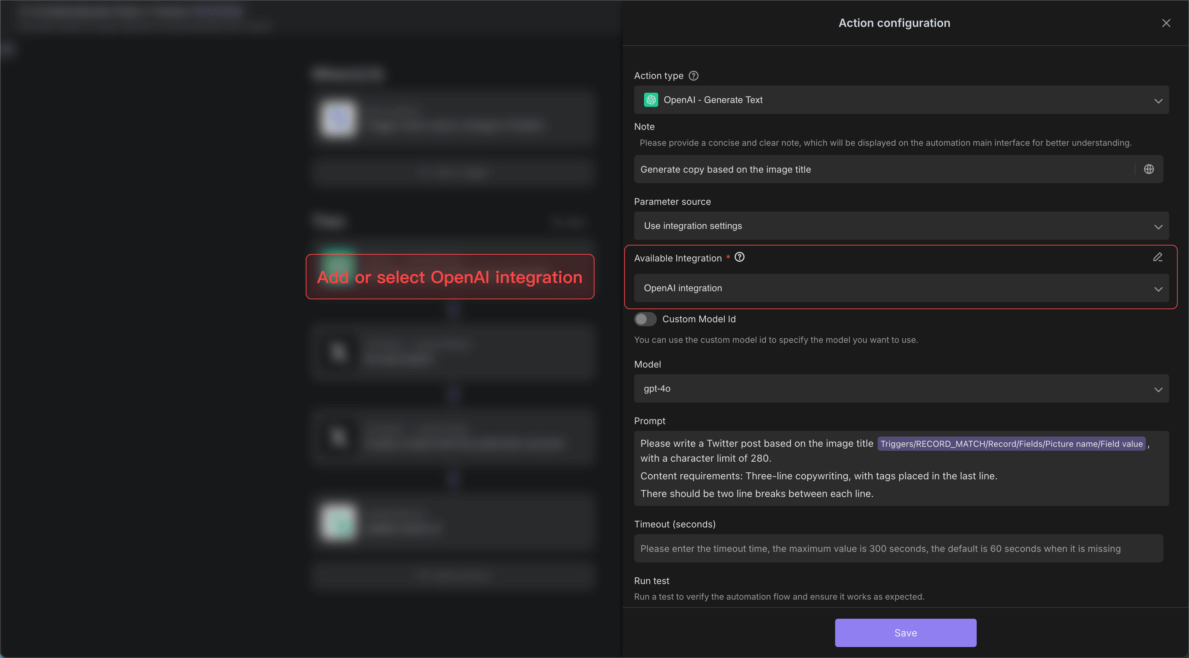The image size is (1189, 658).
Task: Close the Action configuration panel
Action: pos(1166,23)
